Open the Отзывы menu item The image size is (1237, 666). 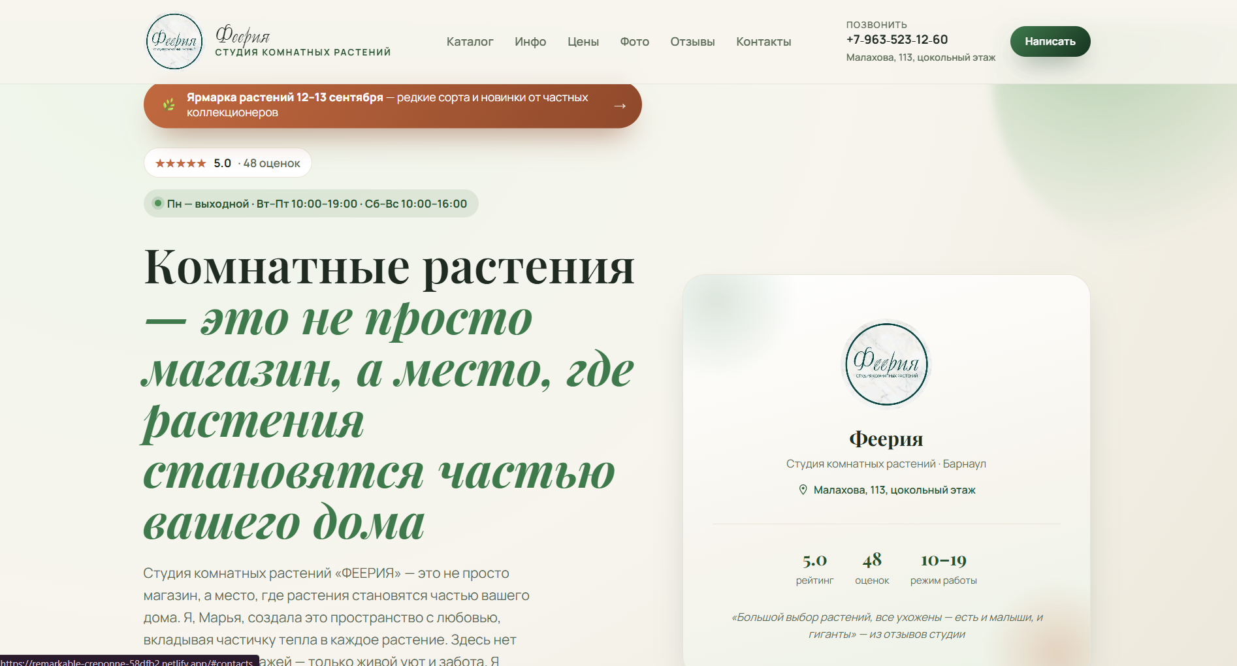[692, 42]
